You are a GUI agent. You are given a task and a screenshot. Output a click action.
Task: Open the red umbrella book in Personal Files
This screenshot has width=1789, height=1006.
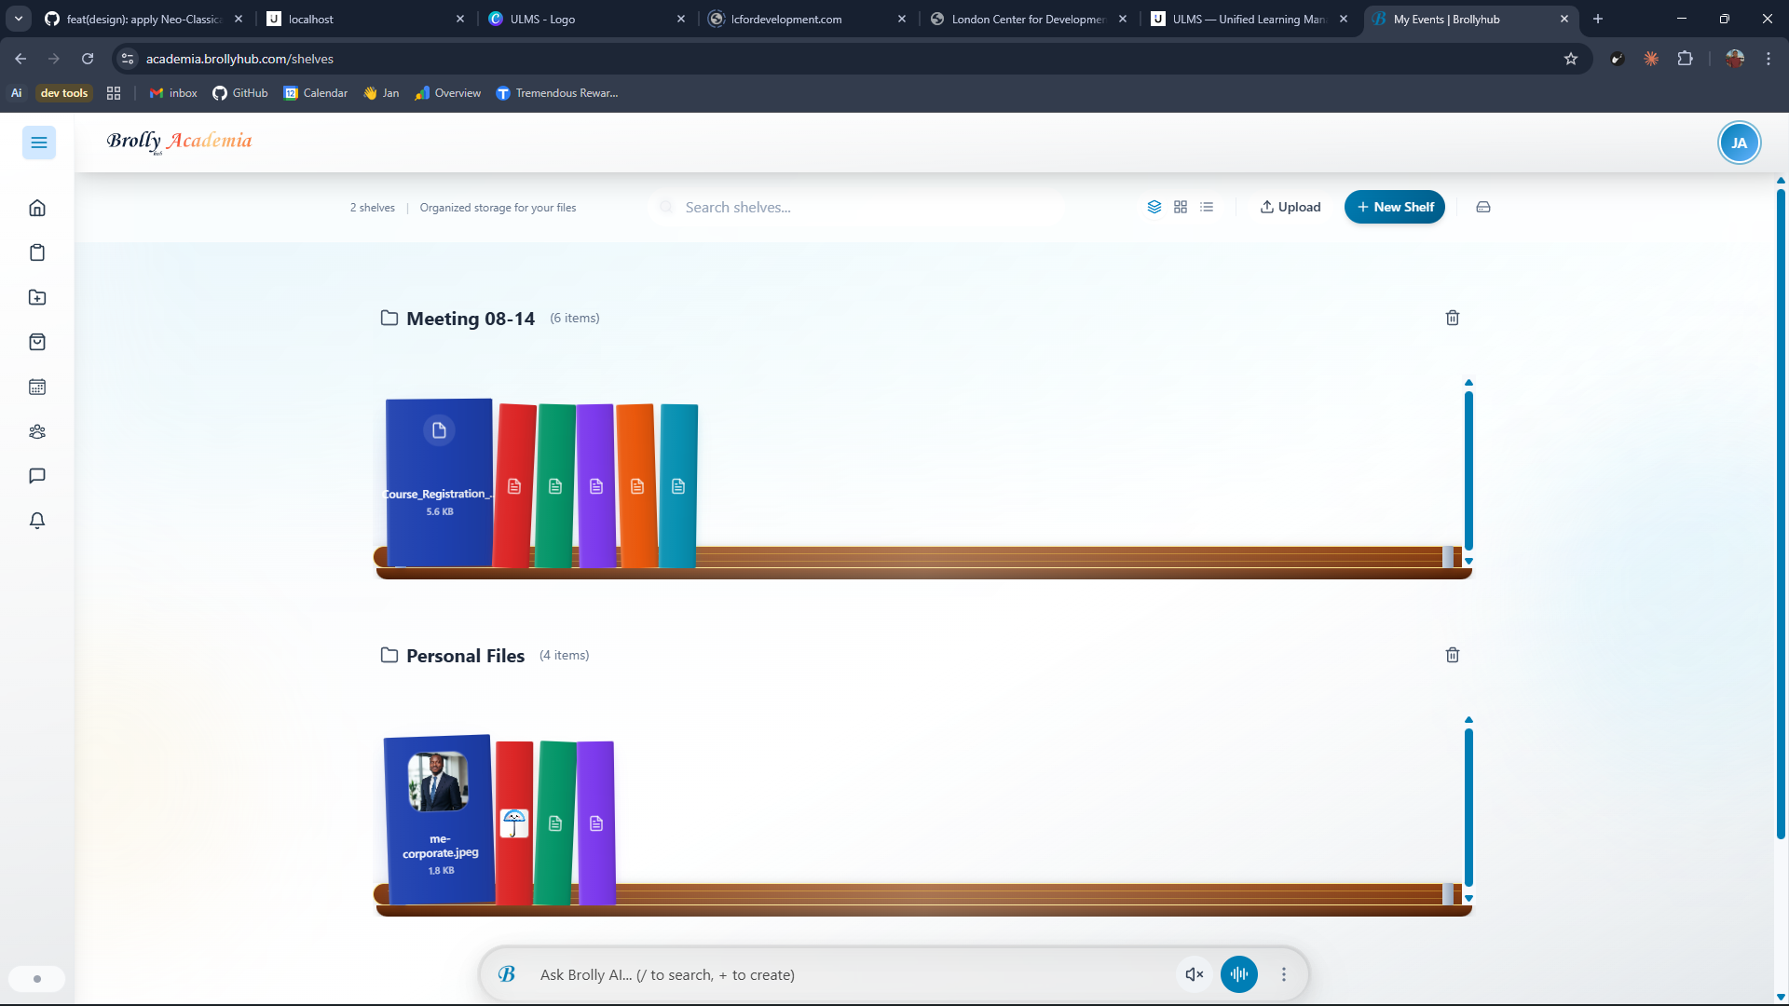point(514,822)
